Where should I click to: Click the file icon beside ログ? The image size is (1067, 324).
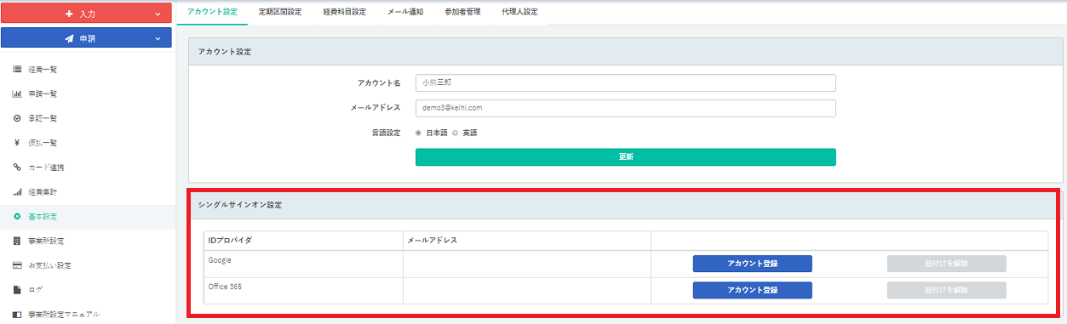click(x=17, y=290)
